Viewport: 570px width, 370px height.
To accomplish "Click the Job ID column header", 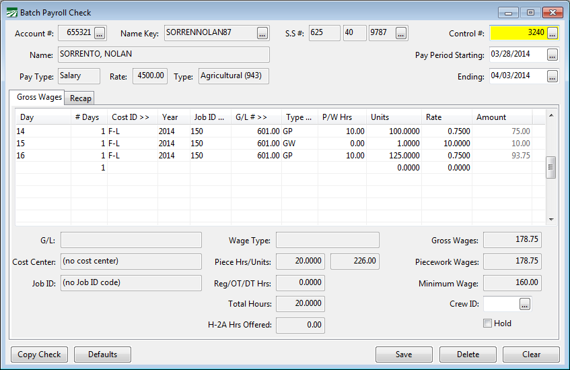I will pyautogui.click(x=211, y=117).
